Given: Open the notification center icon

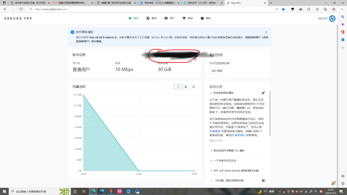Looking at the screenshot, I should pyautogui.click(x=342, y=191).
